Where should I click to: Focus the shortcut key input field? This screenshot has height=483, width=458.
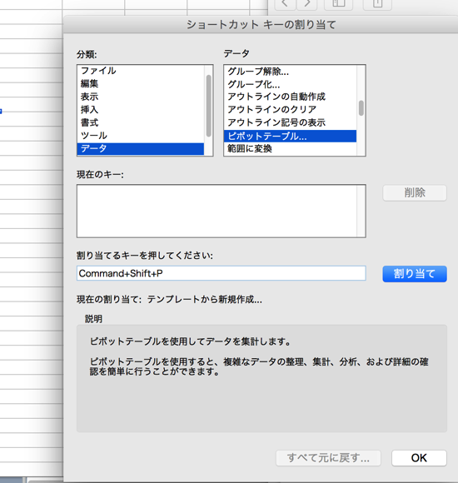(x=222, y=273)
